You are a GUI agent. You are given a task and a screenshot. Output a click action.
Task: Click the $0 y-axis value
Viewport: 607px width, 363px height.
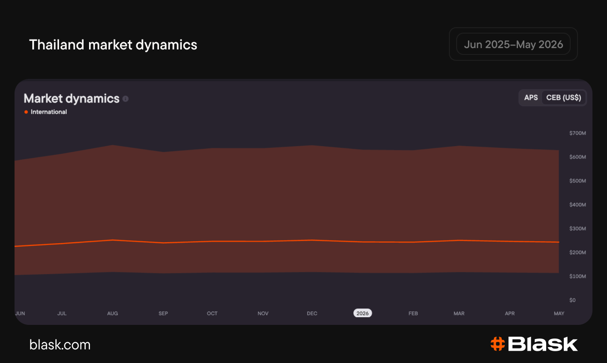coord(572,300)
